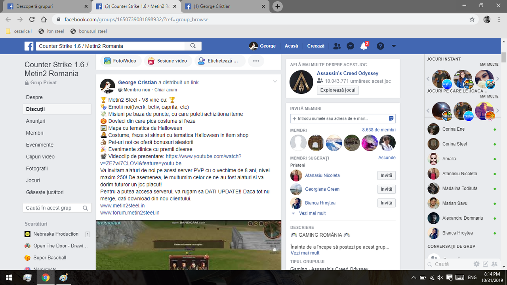The height and width of the screenshot is (285, 507).
Task: Open the Chrome three-dot menu
Action: pyautogui.click(x=499, y=19)
